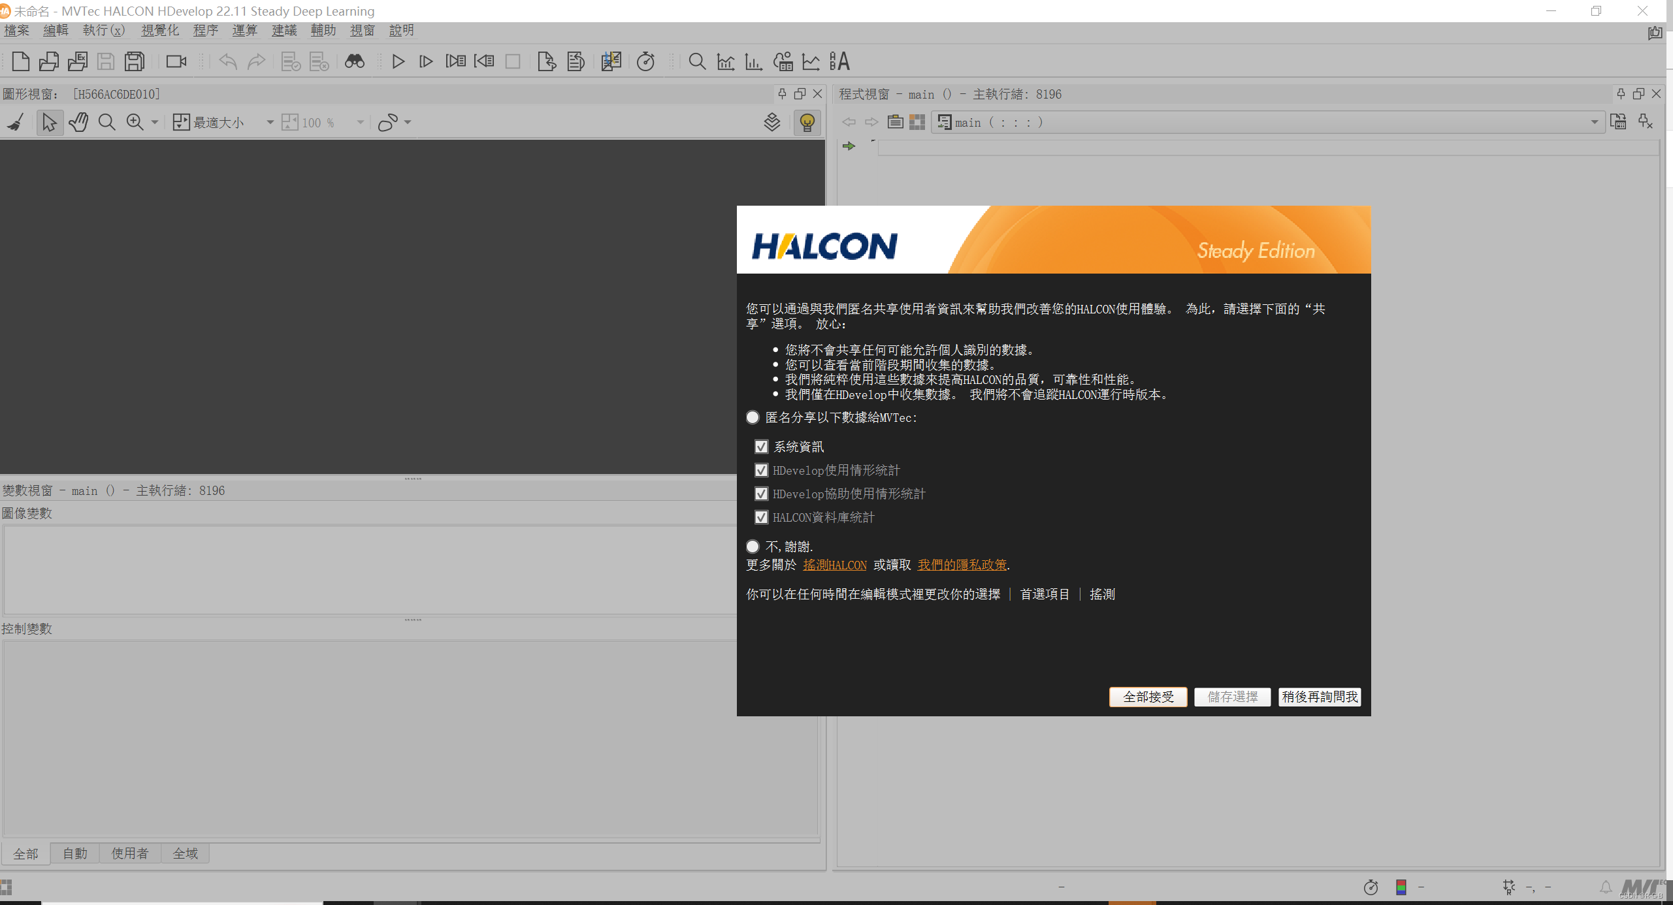Screen dimensions: 1673x905
Task: Open the 我們的隱私政策 link
Action: pos(962,565)
